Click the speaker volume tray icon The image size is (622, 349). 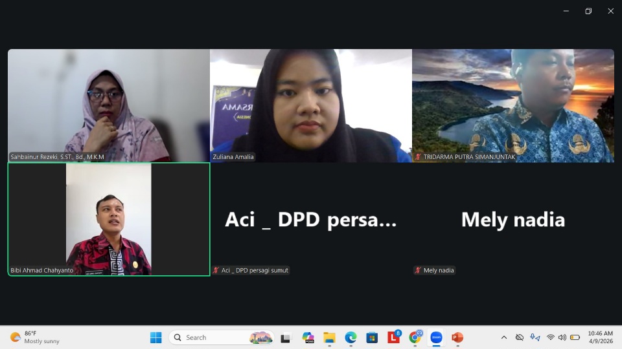(562, 337)
